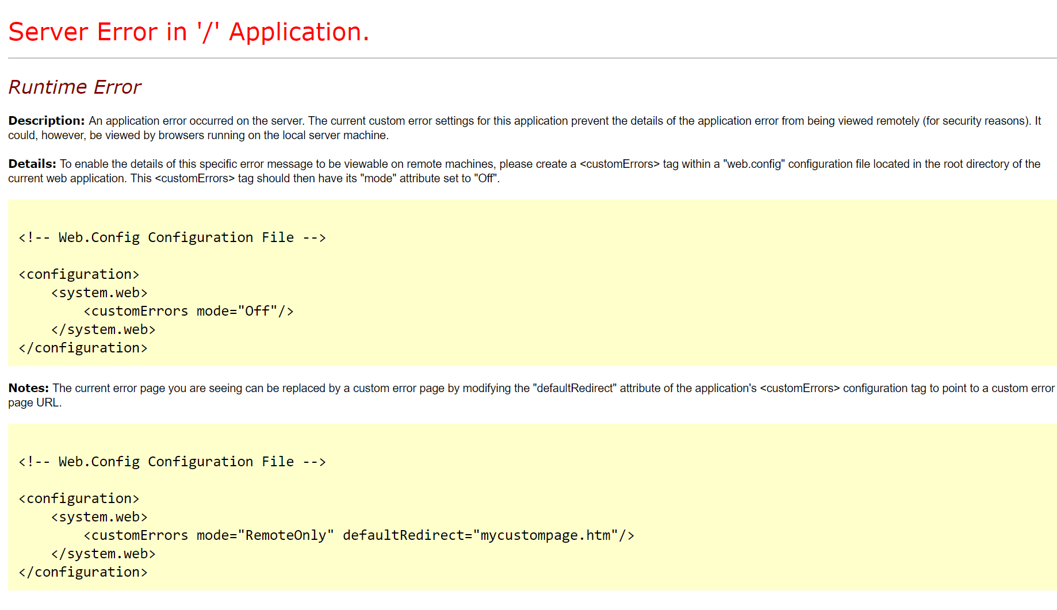Click the 'Server Error in / Application' heading

189,32
